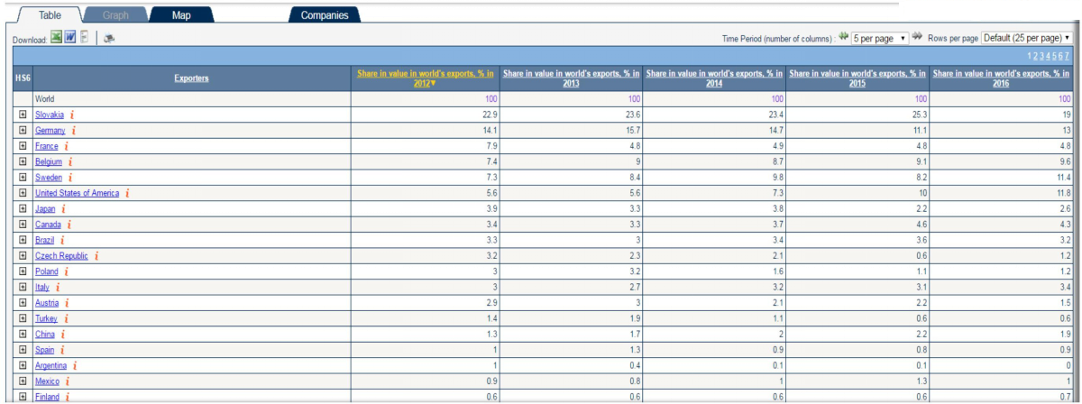This screenshot has width=1082, height=404.
Task: Open the Slovakia exporter link
Action: [x=49, y=115]
